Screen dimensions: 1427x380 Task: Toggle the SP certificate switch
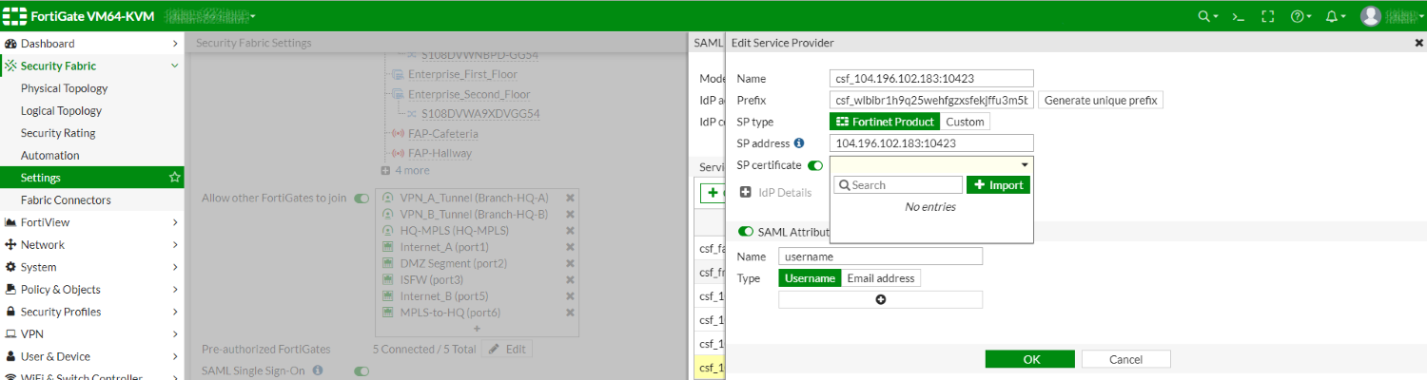(815, 165)
